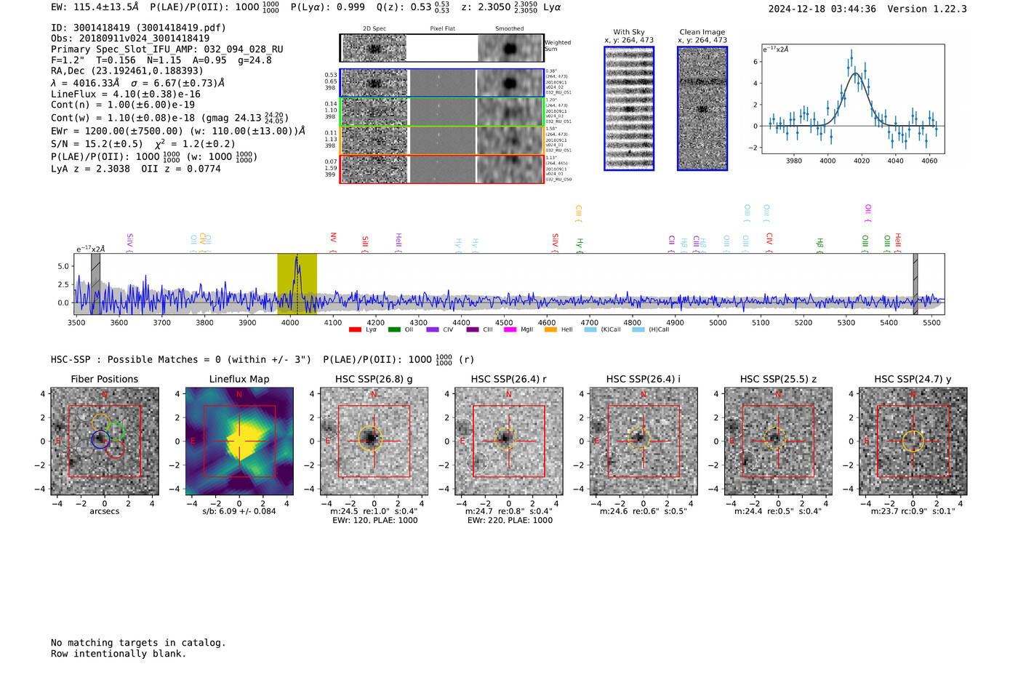Click the orange-bordered 2D fiber spectrum row
This screenshot has width=1018, height=693.
point(441,140)
